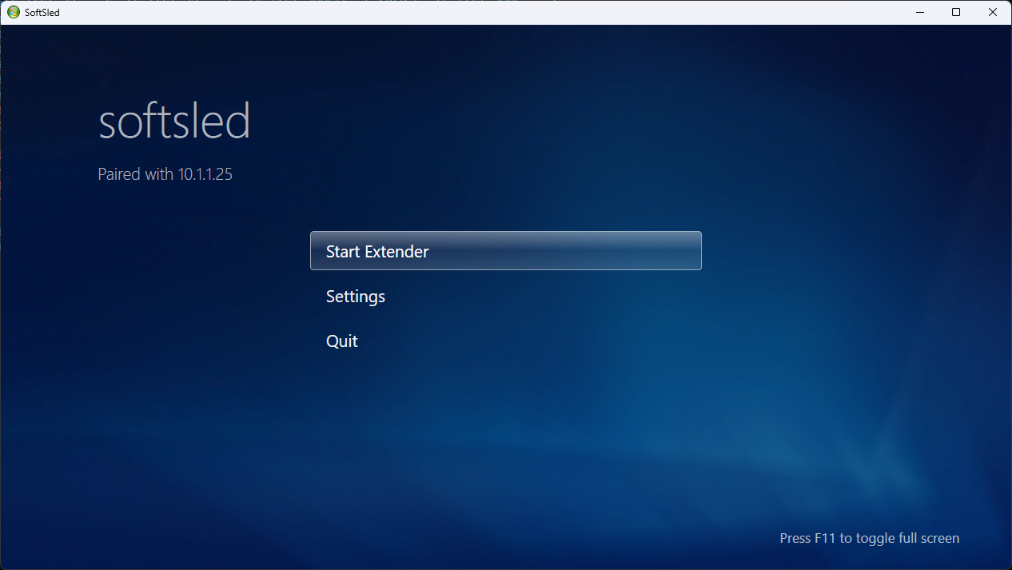This screenshot has height=570, width=1012.
Task: Click the "Press F11 to toggle full screen" hint
Action: pos(869,538)
